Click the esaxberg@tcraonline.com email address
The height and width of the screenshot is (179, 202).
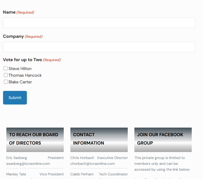(28, 164)
